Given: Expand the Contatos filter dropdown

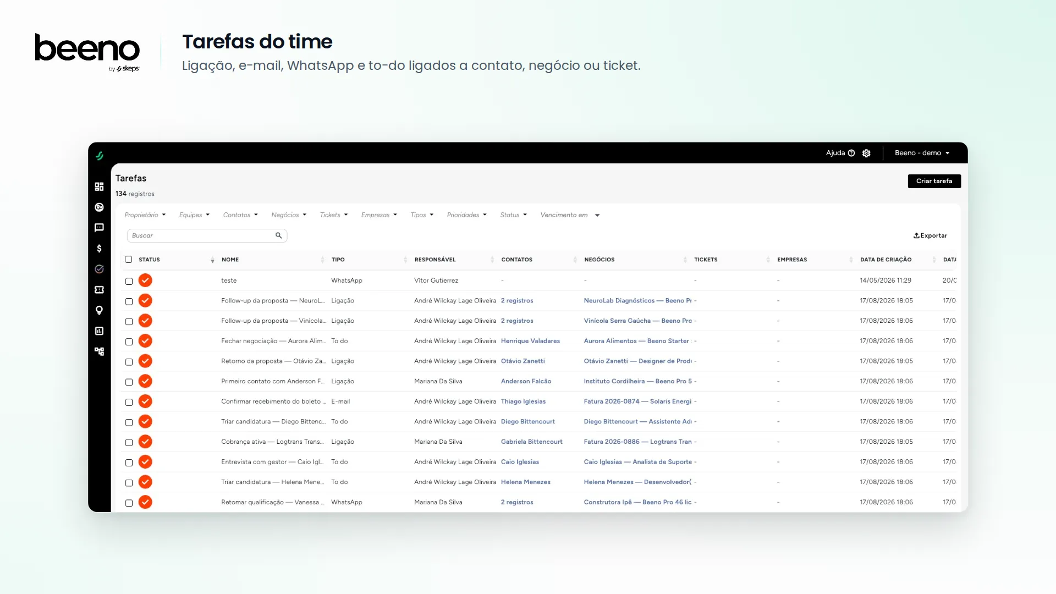Looking at the screenshot, I should (x=240, y=215).
